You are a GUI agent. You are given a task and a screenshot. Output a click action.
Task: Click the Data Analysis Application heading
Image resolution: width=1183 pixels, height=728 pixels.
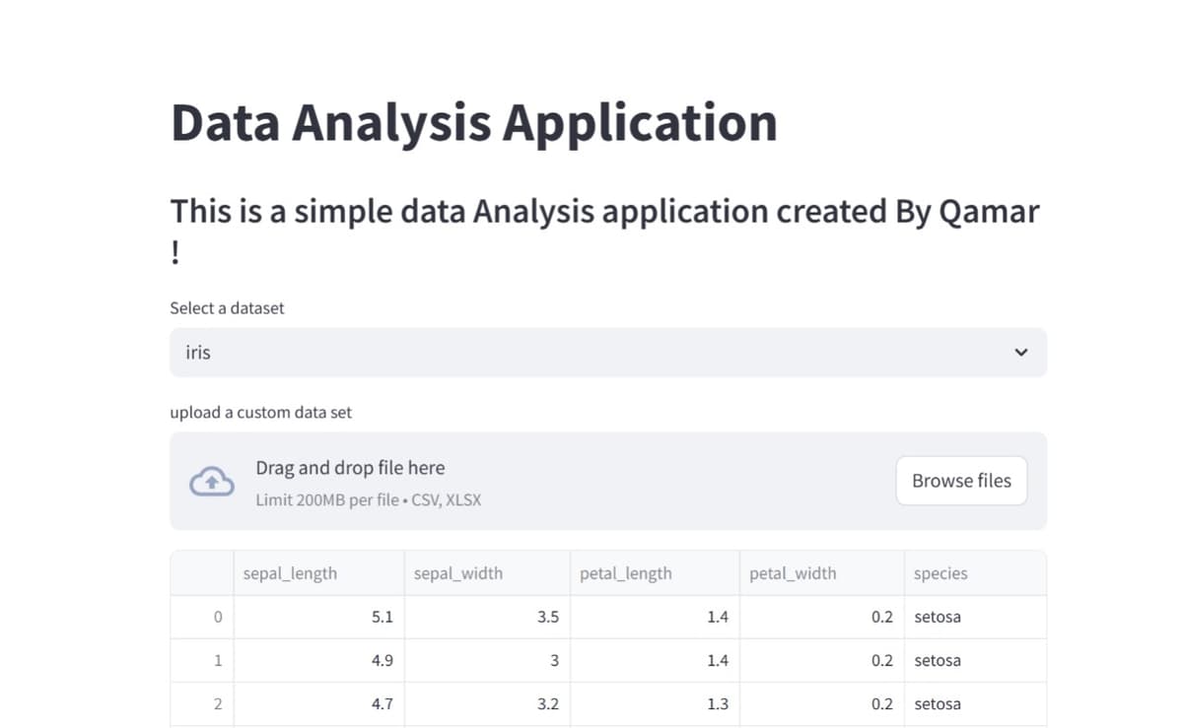(473, 121)
